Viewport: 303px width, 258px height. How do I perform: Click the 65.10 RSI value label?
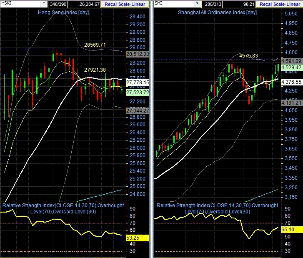tap(292, 229)
